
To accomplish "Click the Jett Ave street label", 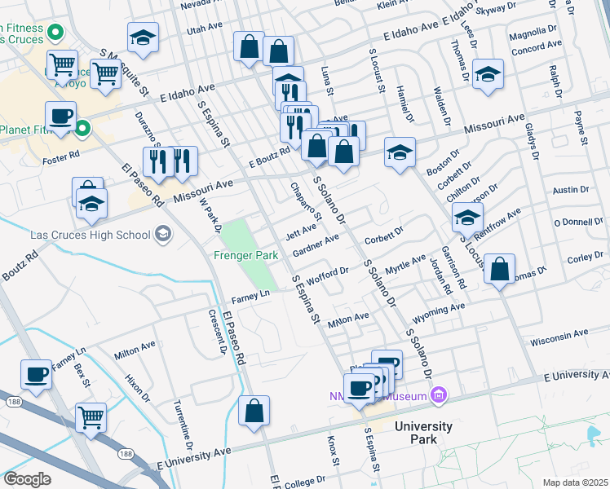I will (301, 232).
